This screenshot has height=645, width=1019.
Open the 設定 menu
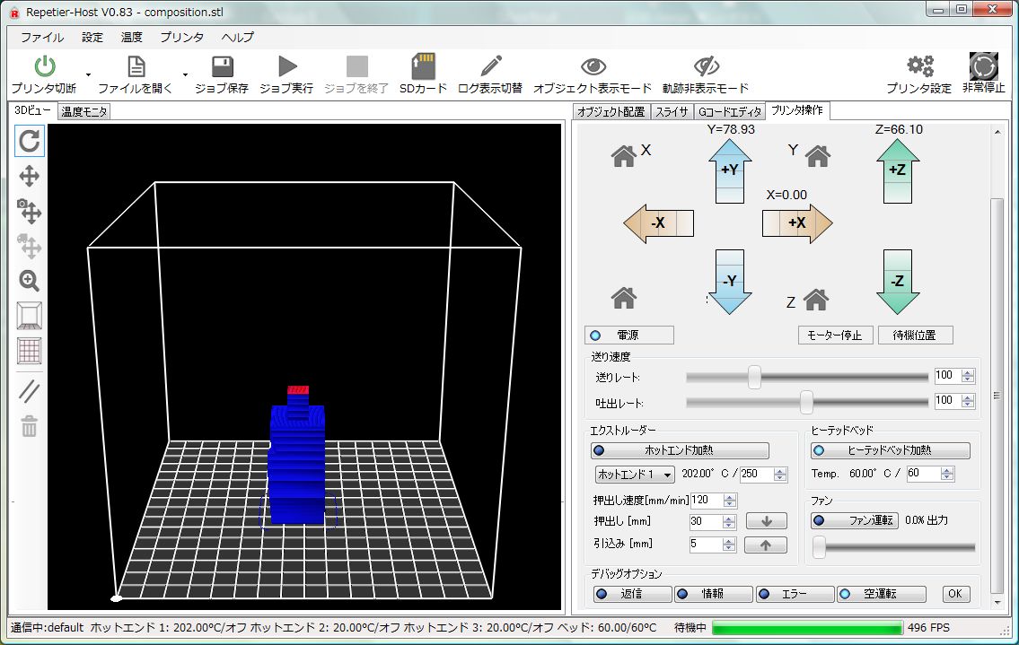tap(92, 37)
